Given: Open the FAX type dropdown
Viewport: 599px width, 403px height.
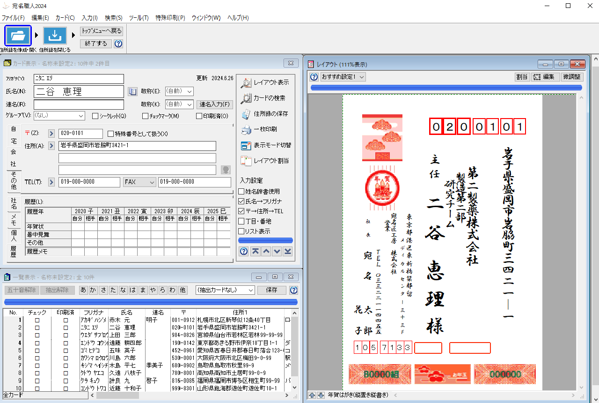Looking at the screenshot, I should [139, 182].
